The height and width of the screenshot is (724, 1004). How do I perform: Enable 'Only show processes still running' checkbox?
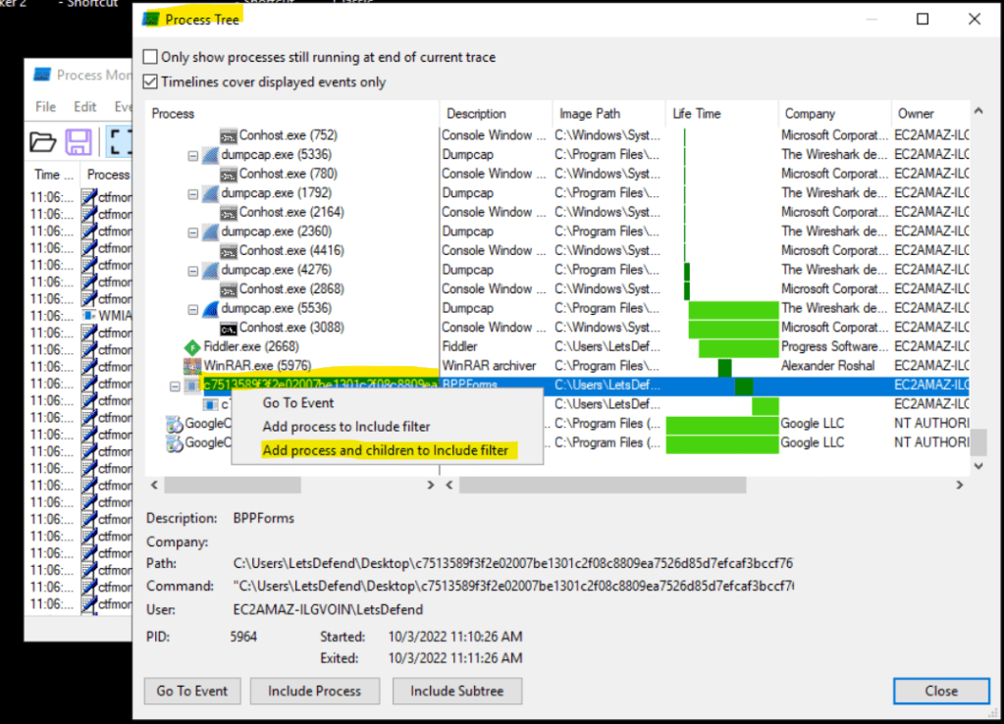pos(151,58)
